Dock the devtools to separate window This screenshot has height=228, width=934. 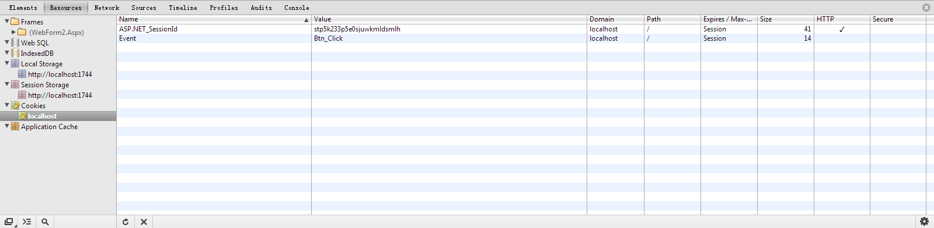(x=9, y=222)
